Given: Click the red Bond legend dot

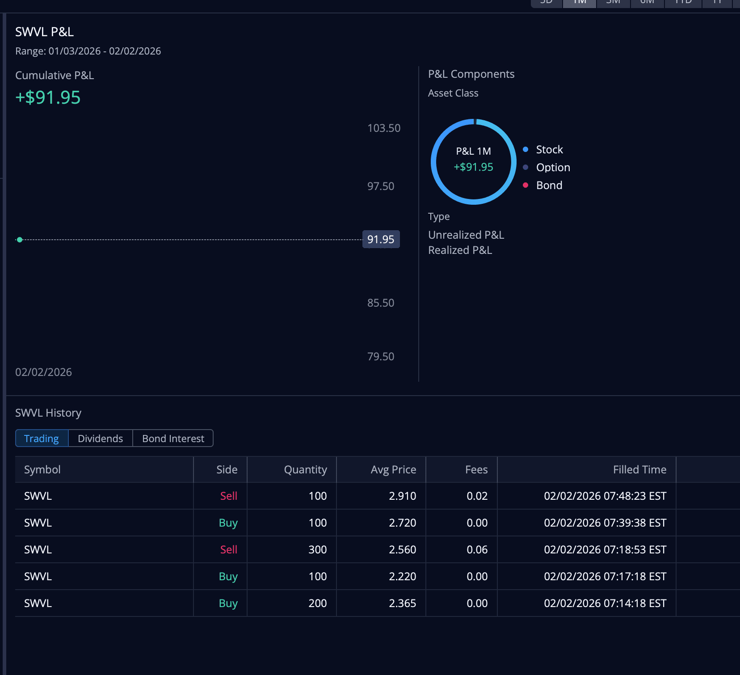Looking at the screenshot, I should [526, 185].
